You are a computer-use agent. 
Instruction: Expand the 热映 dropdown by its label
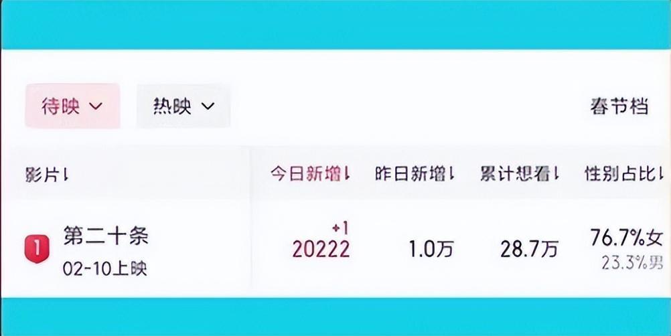click(x=172, y=106)
